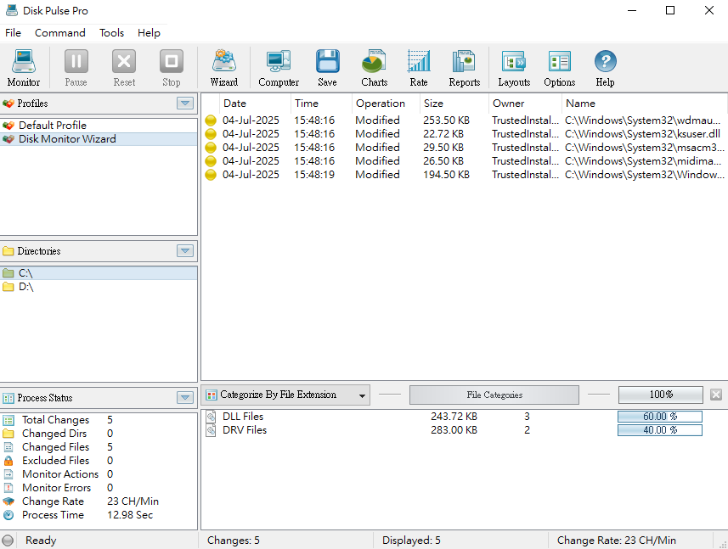The width and height of the screenshot is (728, 549).
Task: Click the 60.00 % progress bar
Action: (x=660, y=417)
